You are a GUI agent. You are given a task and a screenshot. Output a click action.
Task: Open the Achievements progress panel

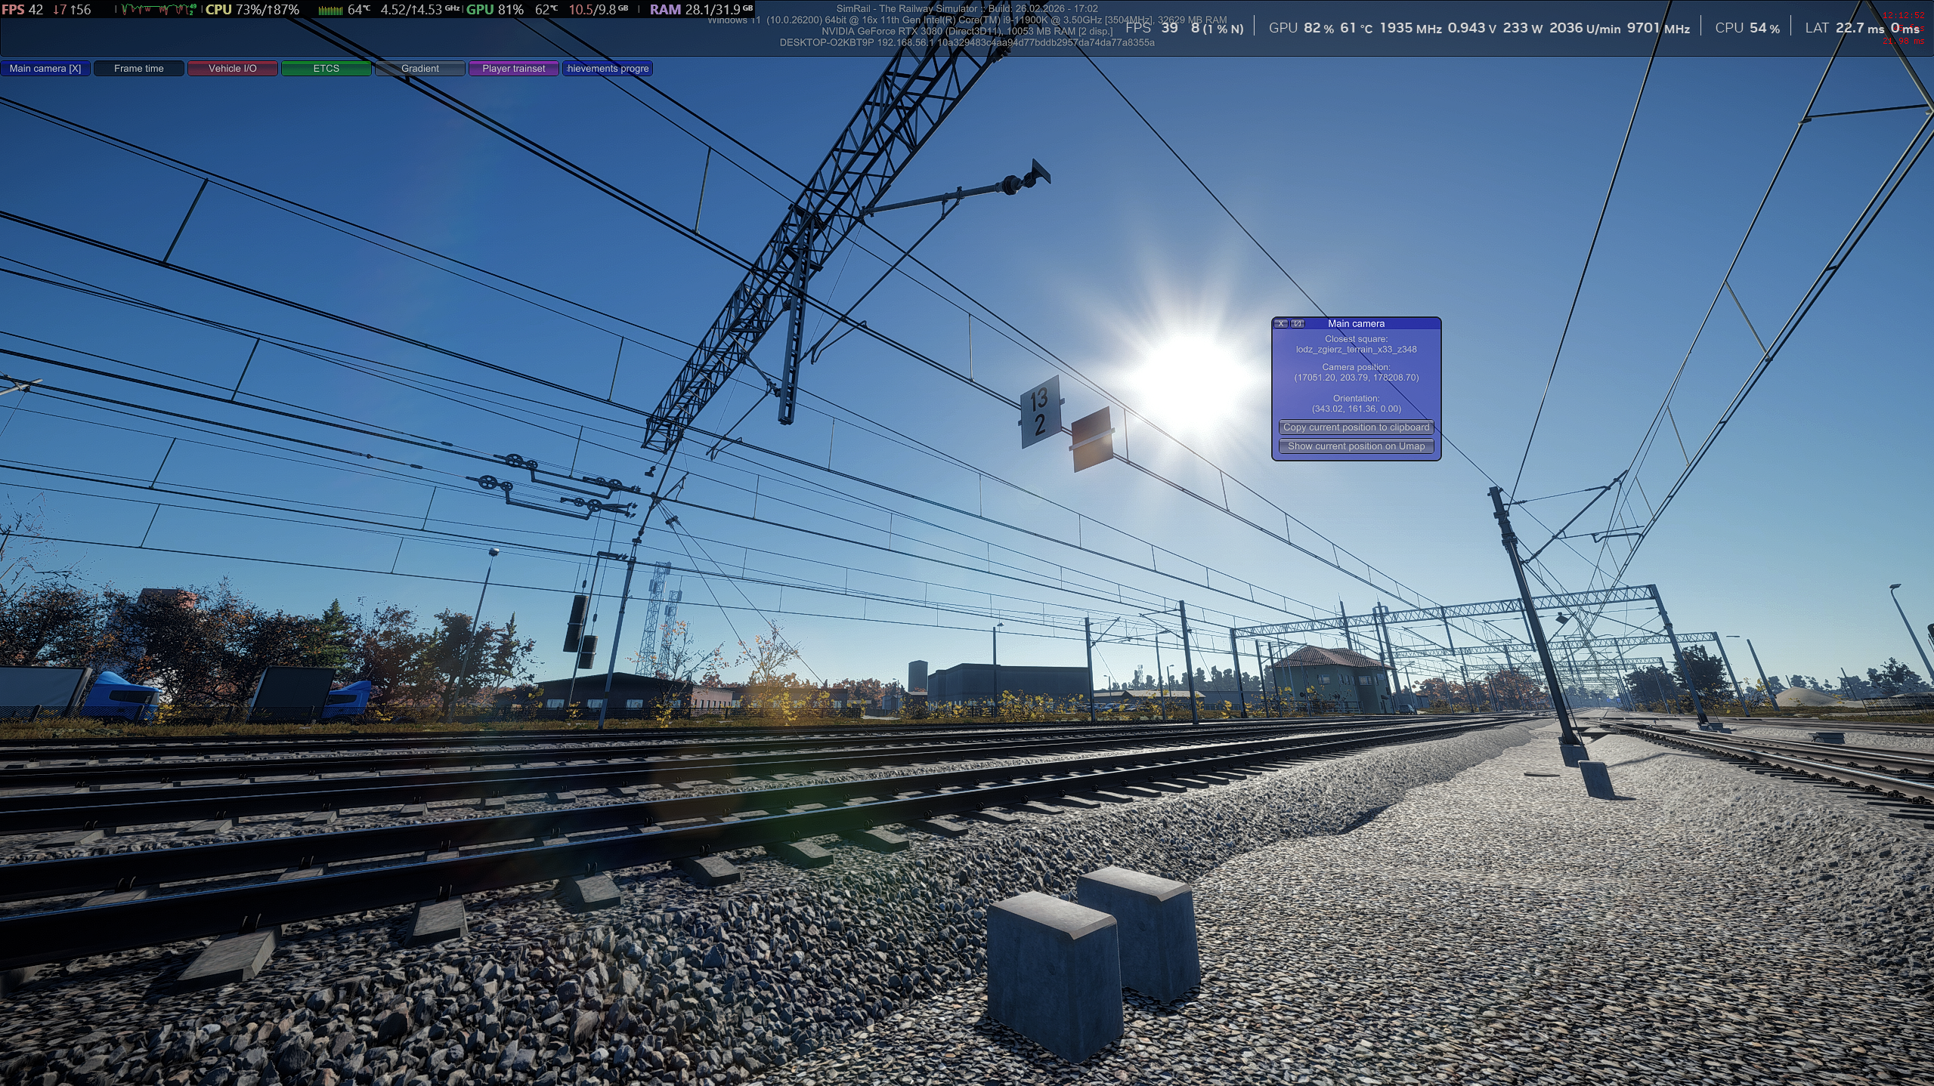607,69
